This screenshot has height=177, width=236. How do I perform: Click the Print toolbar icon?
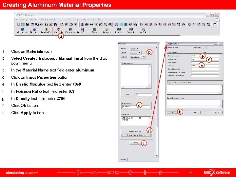pos(32,24)
